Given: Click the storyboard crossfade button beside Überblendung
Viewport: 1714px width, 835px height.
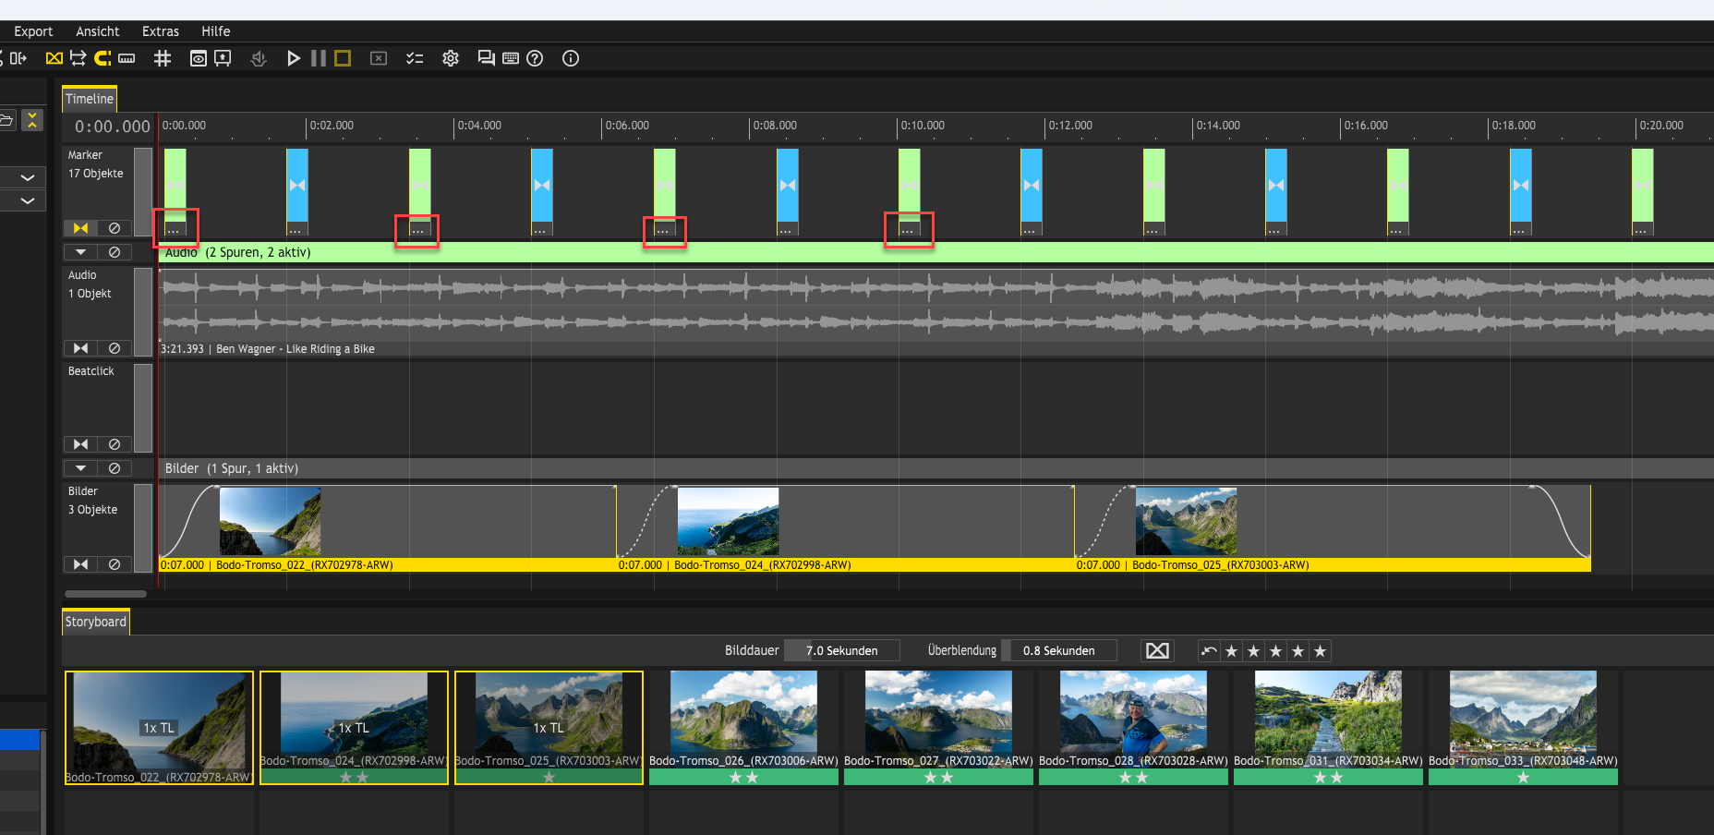Looking at the screenshot, I should coord(1157,650).
